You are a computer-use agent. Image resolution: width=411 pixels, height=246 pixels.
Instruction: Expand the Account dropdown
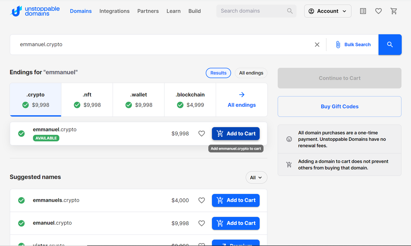pyautogui.click(x=328, y=11)
